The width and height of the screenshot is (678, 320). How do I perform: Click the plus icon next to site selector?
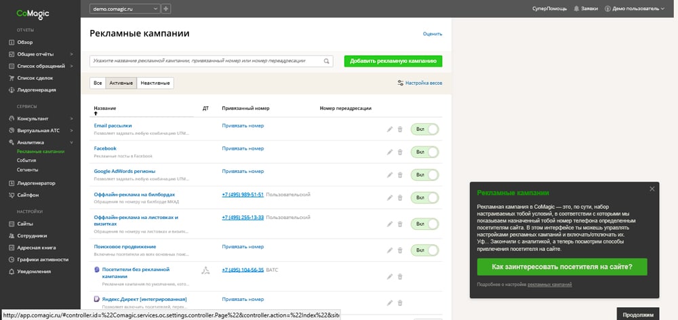click(x=167, y=9)
